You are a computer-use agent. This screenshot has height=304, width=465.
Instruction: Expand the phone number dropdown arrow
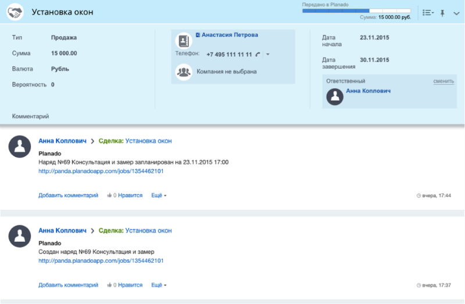[x=268, y=54]
